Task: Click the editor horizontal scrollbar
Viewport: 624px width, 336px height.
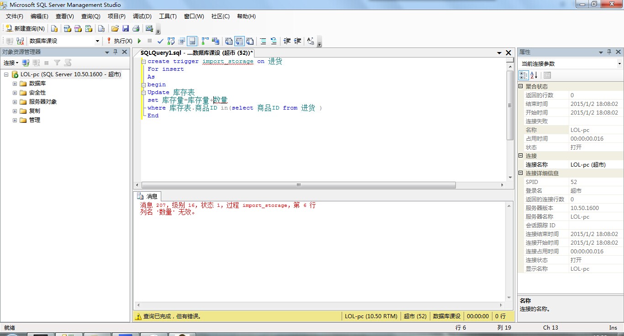Action: tap(298, 185)
